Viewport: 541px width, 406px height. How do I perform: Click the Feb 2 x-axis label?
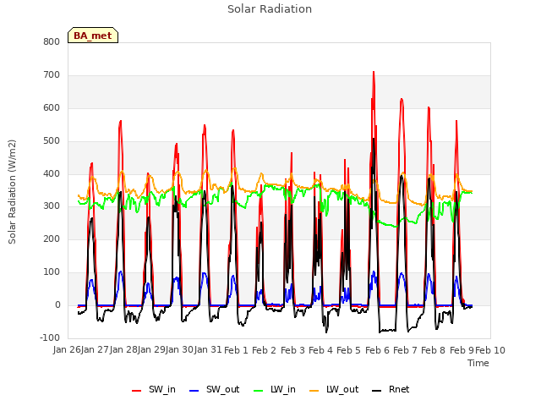click(x=265, y=350)
